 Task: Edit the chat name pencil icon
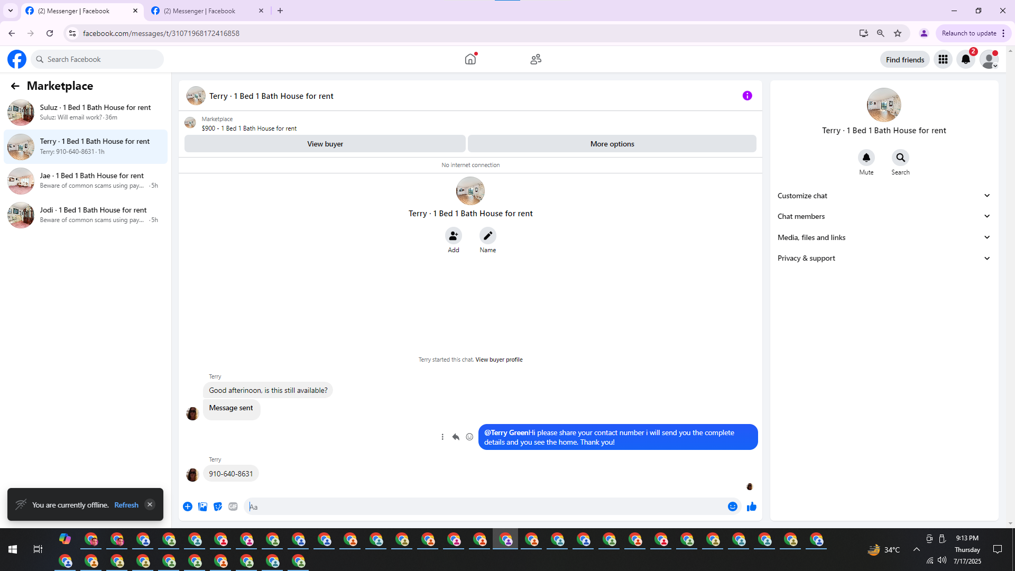pyautogui.click(x=488, y=235)
